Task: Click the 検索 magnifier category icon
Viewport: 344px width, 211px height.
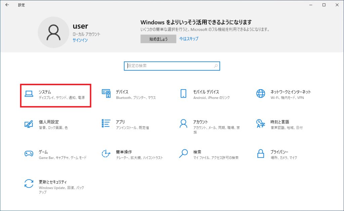Action: click(x=183, y=154)
